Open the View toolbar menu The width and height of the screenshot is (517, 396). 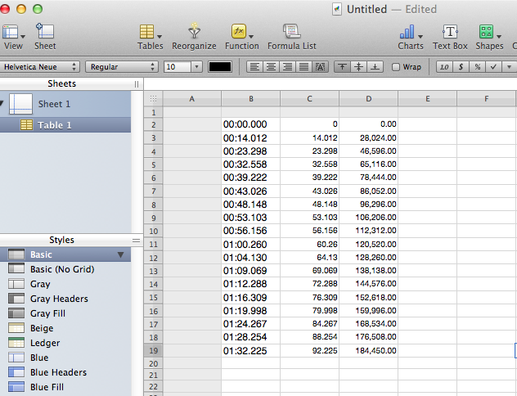pyautogui.click(x=14, y=37)
